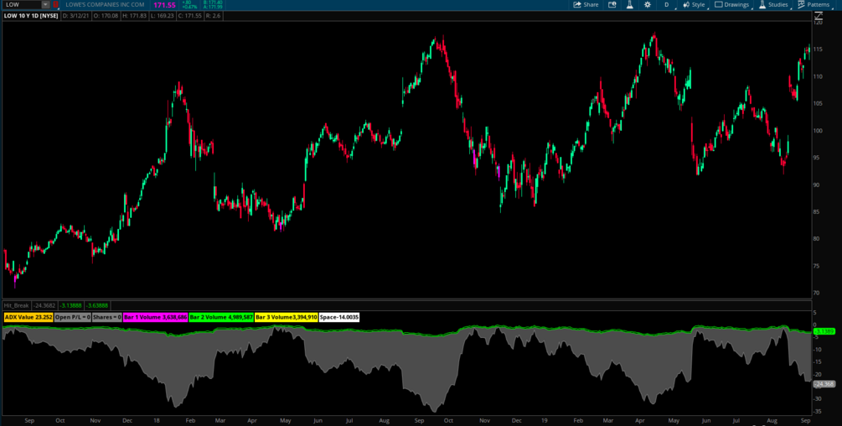Open the Drawings menu
Screen dimensions: 842x426
tap(732, 4)
